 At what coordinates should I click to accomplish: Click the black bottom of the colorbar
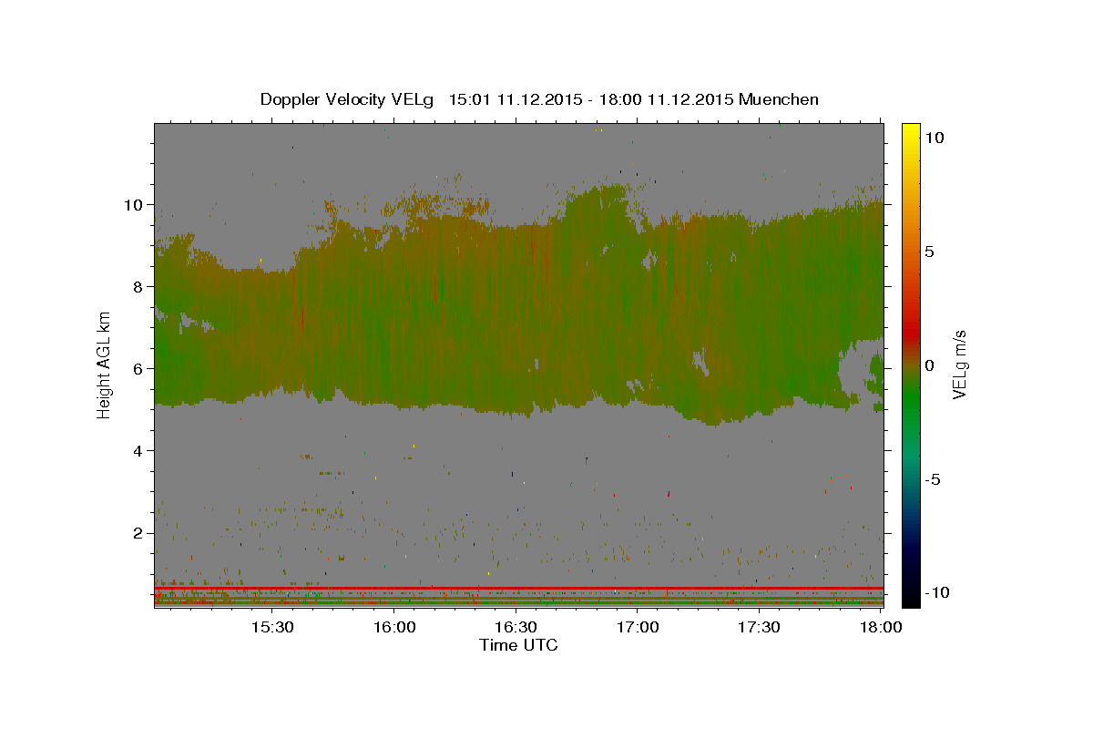[x=910, y=597]
